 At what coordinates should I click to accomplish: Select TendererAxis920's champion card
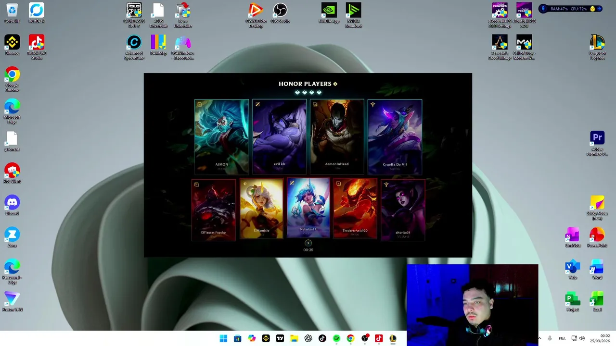coord(355,209)
